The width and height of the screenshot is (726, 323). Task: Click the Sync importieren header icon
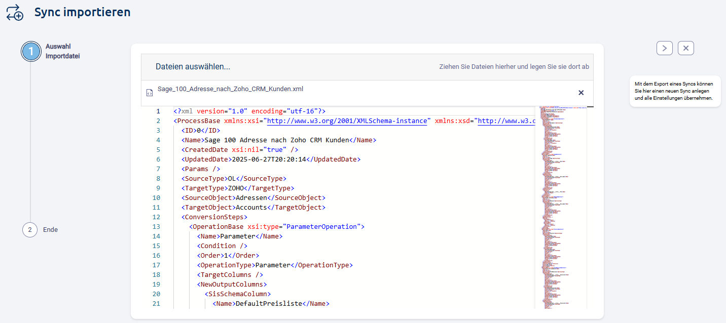[x=14, y=12]
